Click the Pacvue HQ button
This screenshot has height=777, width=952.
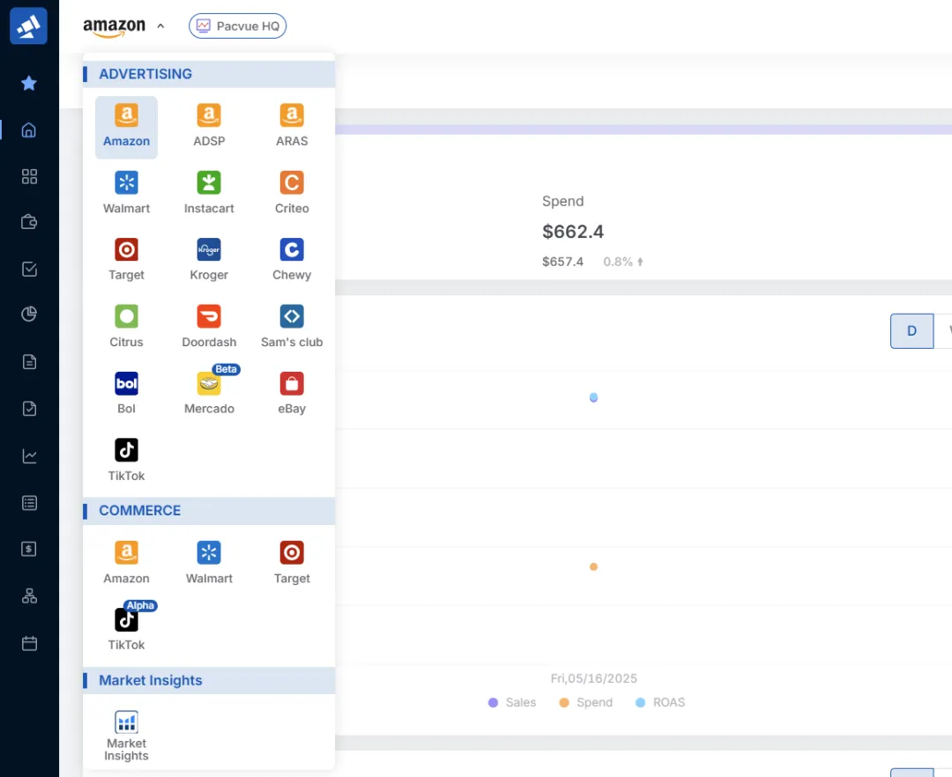point(237,26)
